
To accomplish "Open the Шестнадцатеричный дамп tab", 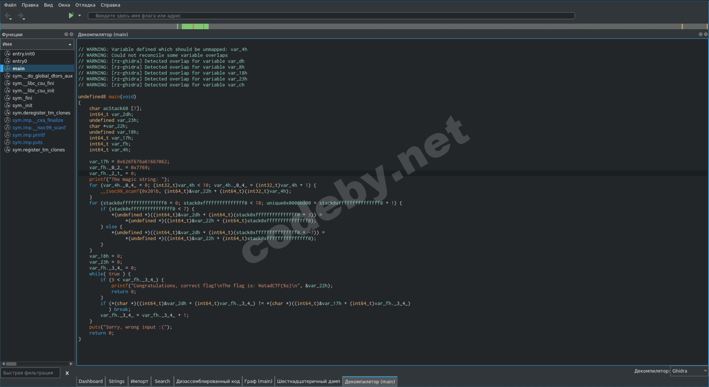I will tap(308, 381).
